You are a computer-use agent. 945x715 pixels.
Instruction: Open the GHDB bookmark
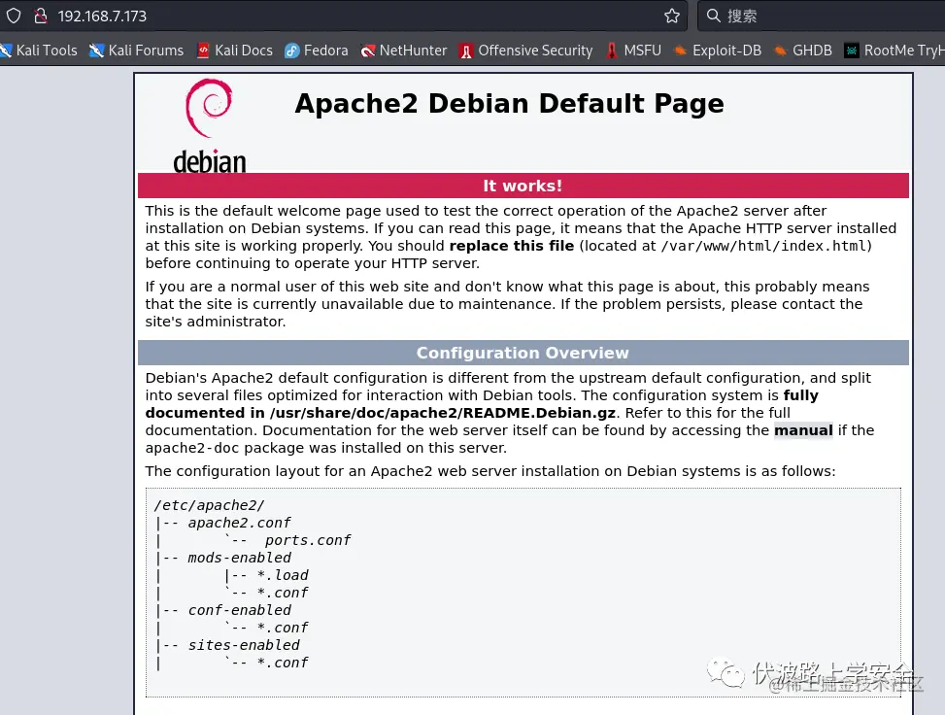(803, 51)
